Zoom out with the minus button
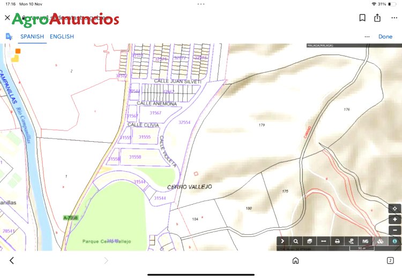The width and height of the screenshot is (402, 278). 395,230
